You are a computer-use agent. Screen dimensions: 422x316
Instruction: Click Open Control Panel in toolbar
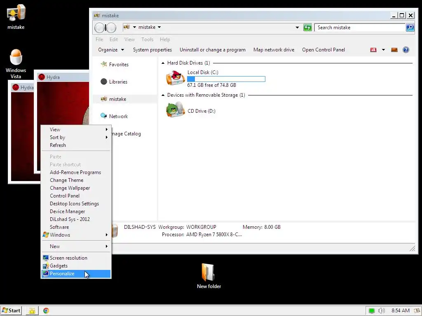click(323, 50)
